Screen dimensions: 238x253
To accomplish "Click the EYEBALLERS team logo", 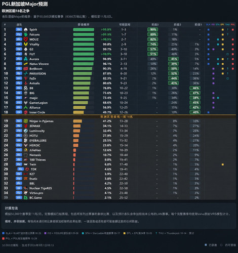I will tap(26, 141).
